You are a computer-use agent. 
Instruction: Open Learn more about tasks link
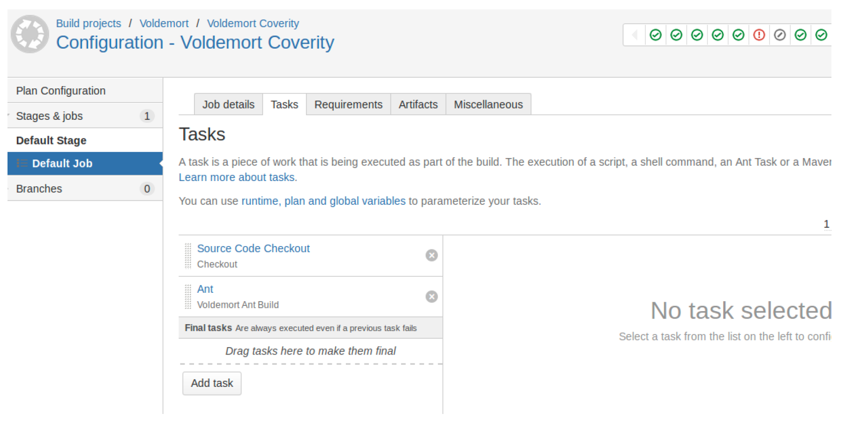click(x=238, y=177)
